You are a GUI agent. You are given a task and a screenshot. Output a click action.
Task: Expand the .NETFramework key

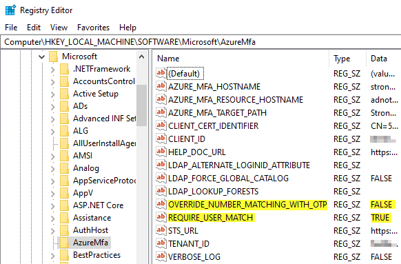(52, 70)
